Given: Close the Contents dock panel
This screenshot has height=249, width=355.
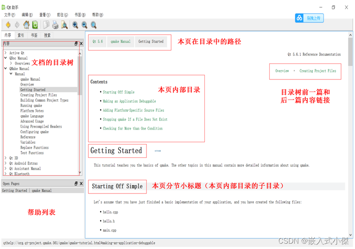Looking at the screenshot, I should pos(81,43).
